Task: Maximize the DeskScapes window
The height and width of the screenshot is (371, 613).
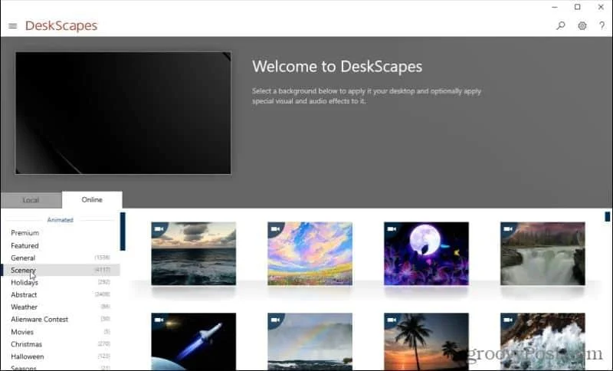Action: [x=578, y=7]
